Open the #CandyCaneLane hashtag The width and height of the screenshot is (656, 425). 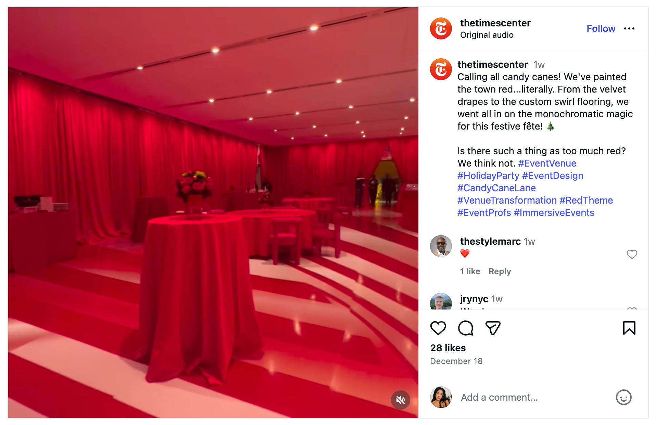(x=496, y=188)
